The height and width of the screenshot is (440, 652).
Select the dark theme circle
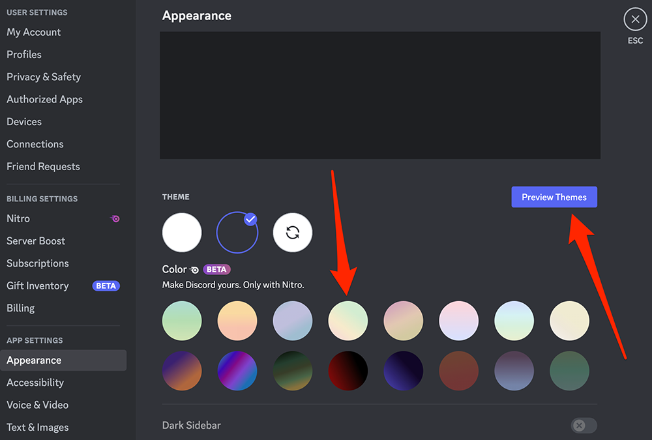click(237, 233)
